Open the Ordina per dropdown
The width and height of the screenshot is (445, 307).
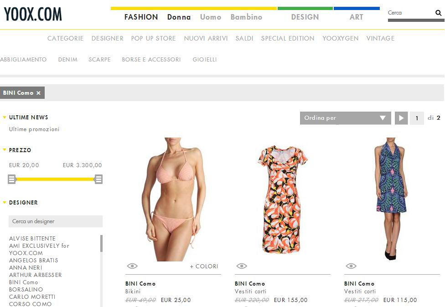pyautogui.click(x=345, y=118)
